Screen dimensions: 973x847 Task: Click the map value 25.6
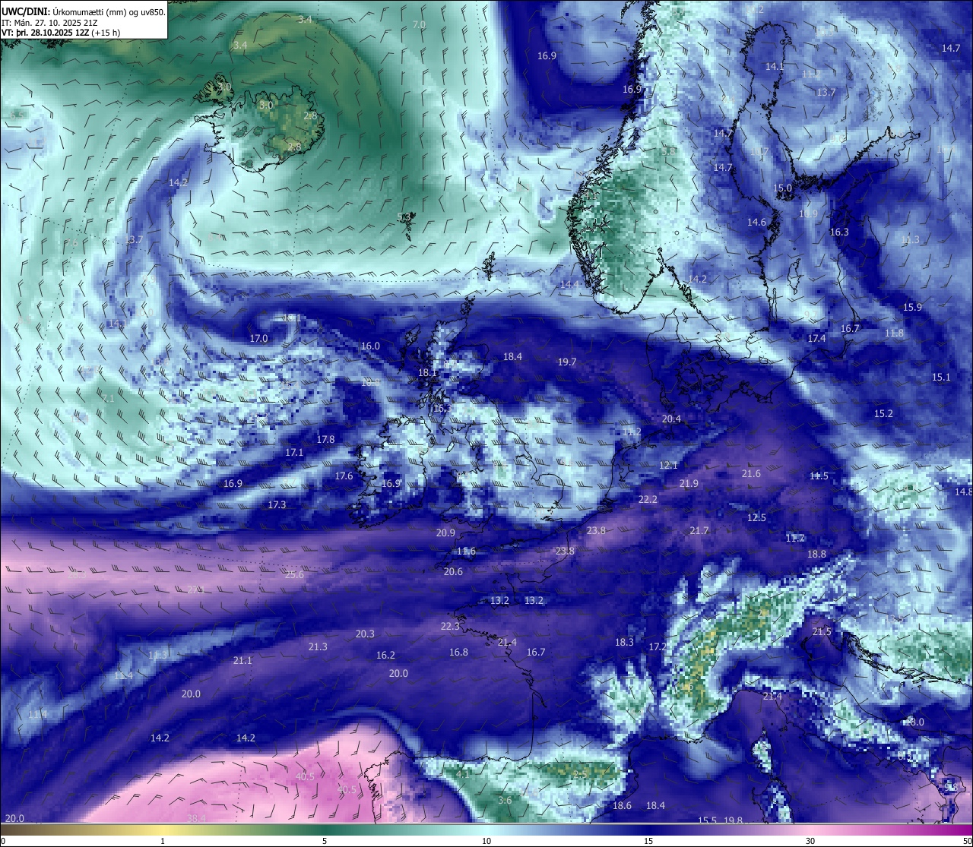point(294,574)
